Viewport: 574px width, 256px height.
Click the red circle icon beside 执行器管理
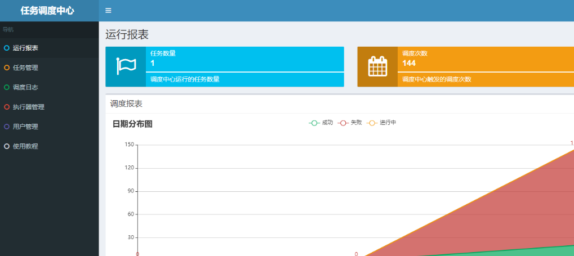coord(7,107)
